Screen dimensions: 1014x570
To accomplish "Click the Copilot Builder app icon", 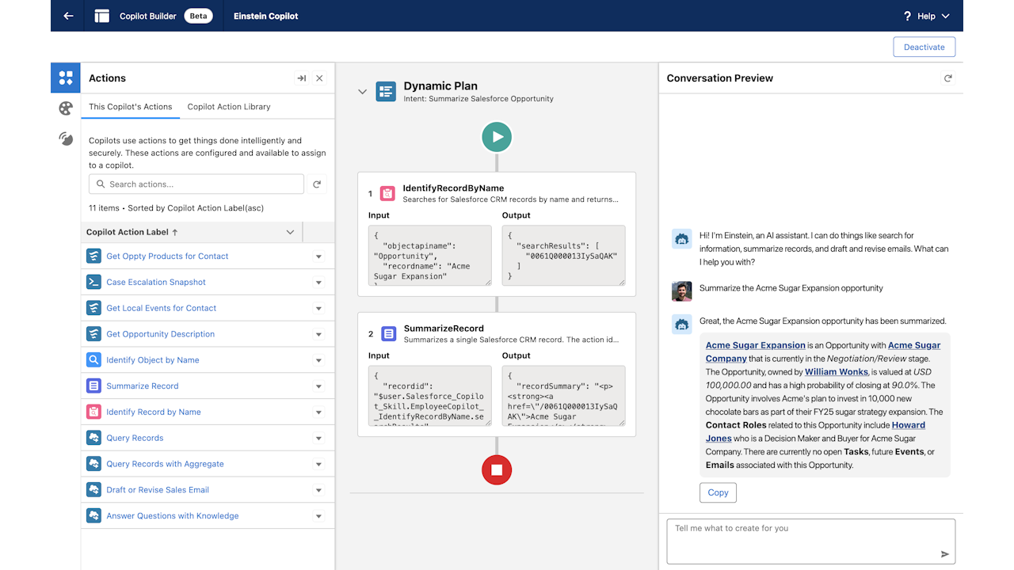I will coord(101,16).
